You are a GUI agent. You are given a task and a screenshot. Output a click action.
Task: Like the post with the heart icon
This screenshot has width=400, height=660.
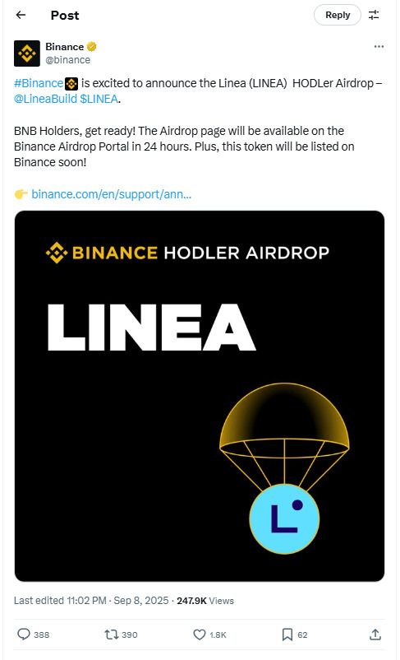click(x=209, y=634)
